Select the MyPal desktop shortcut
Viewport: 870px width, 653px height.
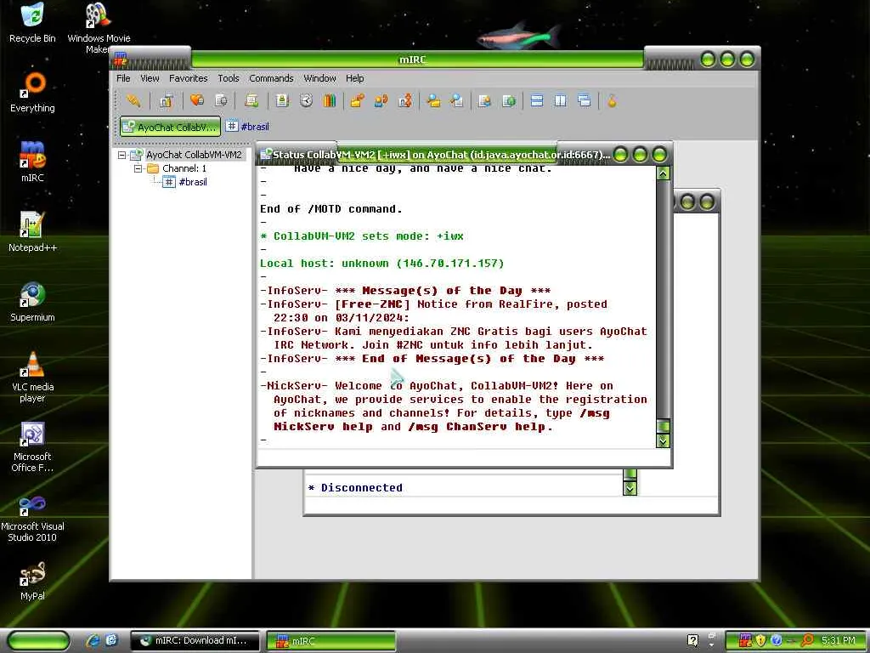coord(32,580)
